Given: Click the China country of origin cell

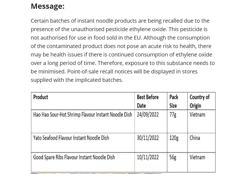Looking at the screenshot, I should point(195,138).
